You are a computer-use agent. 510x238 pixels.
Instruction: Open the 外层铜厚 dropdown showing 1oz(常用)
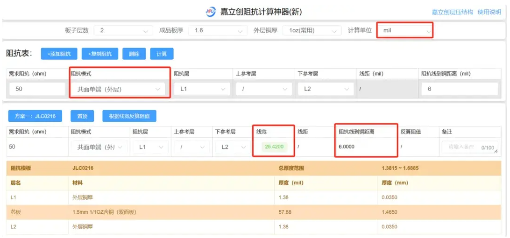[312, 30]
